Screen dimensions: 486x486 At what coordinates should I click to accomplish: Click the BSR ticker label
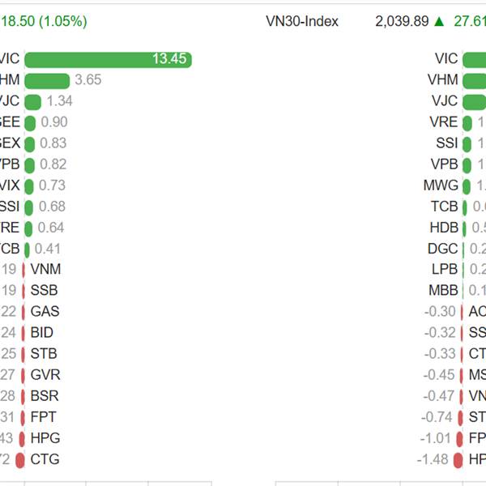tap(45, 396)
